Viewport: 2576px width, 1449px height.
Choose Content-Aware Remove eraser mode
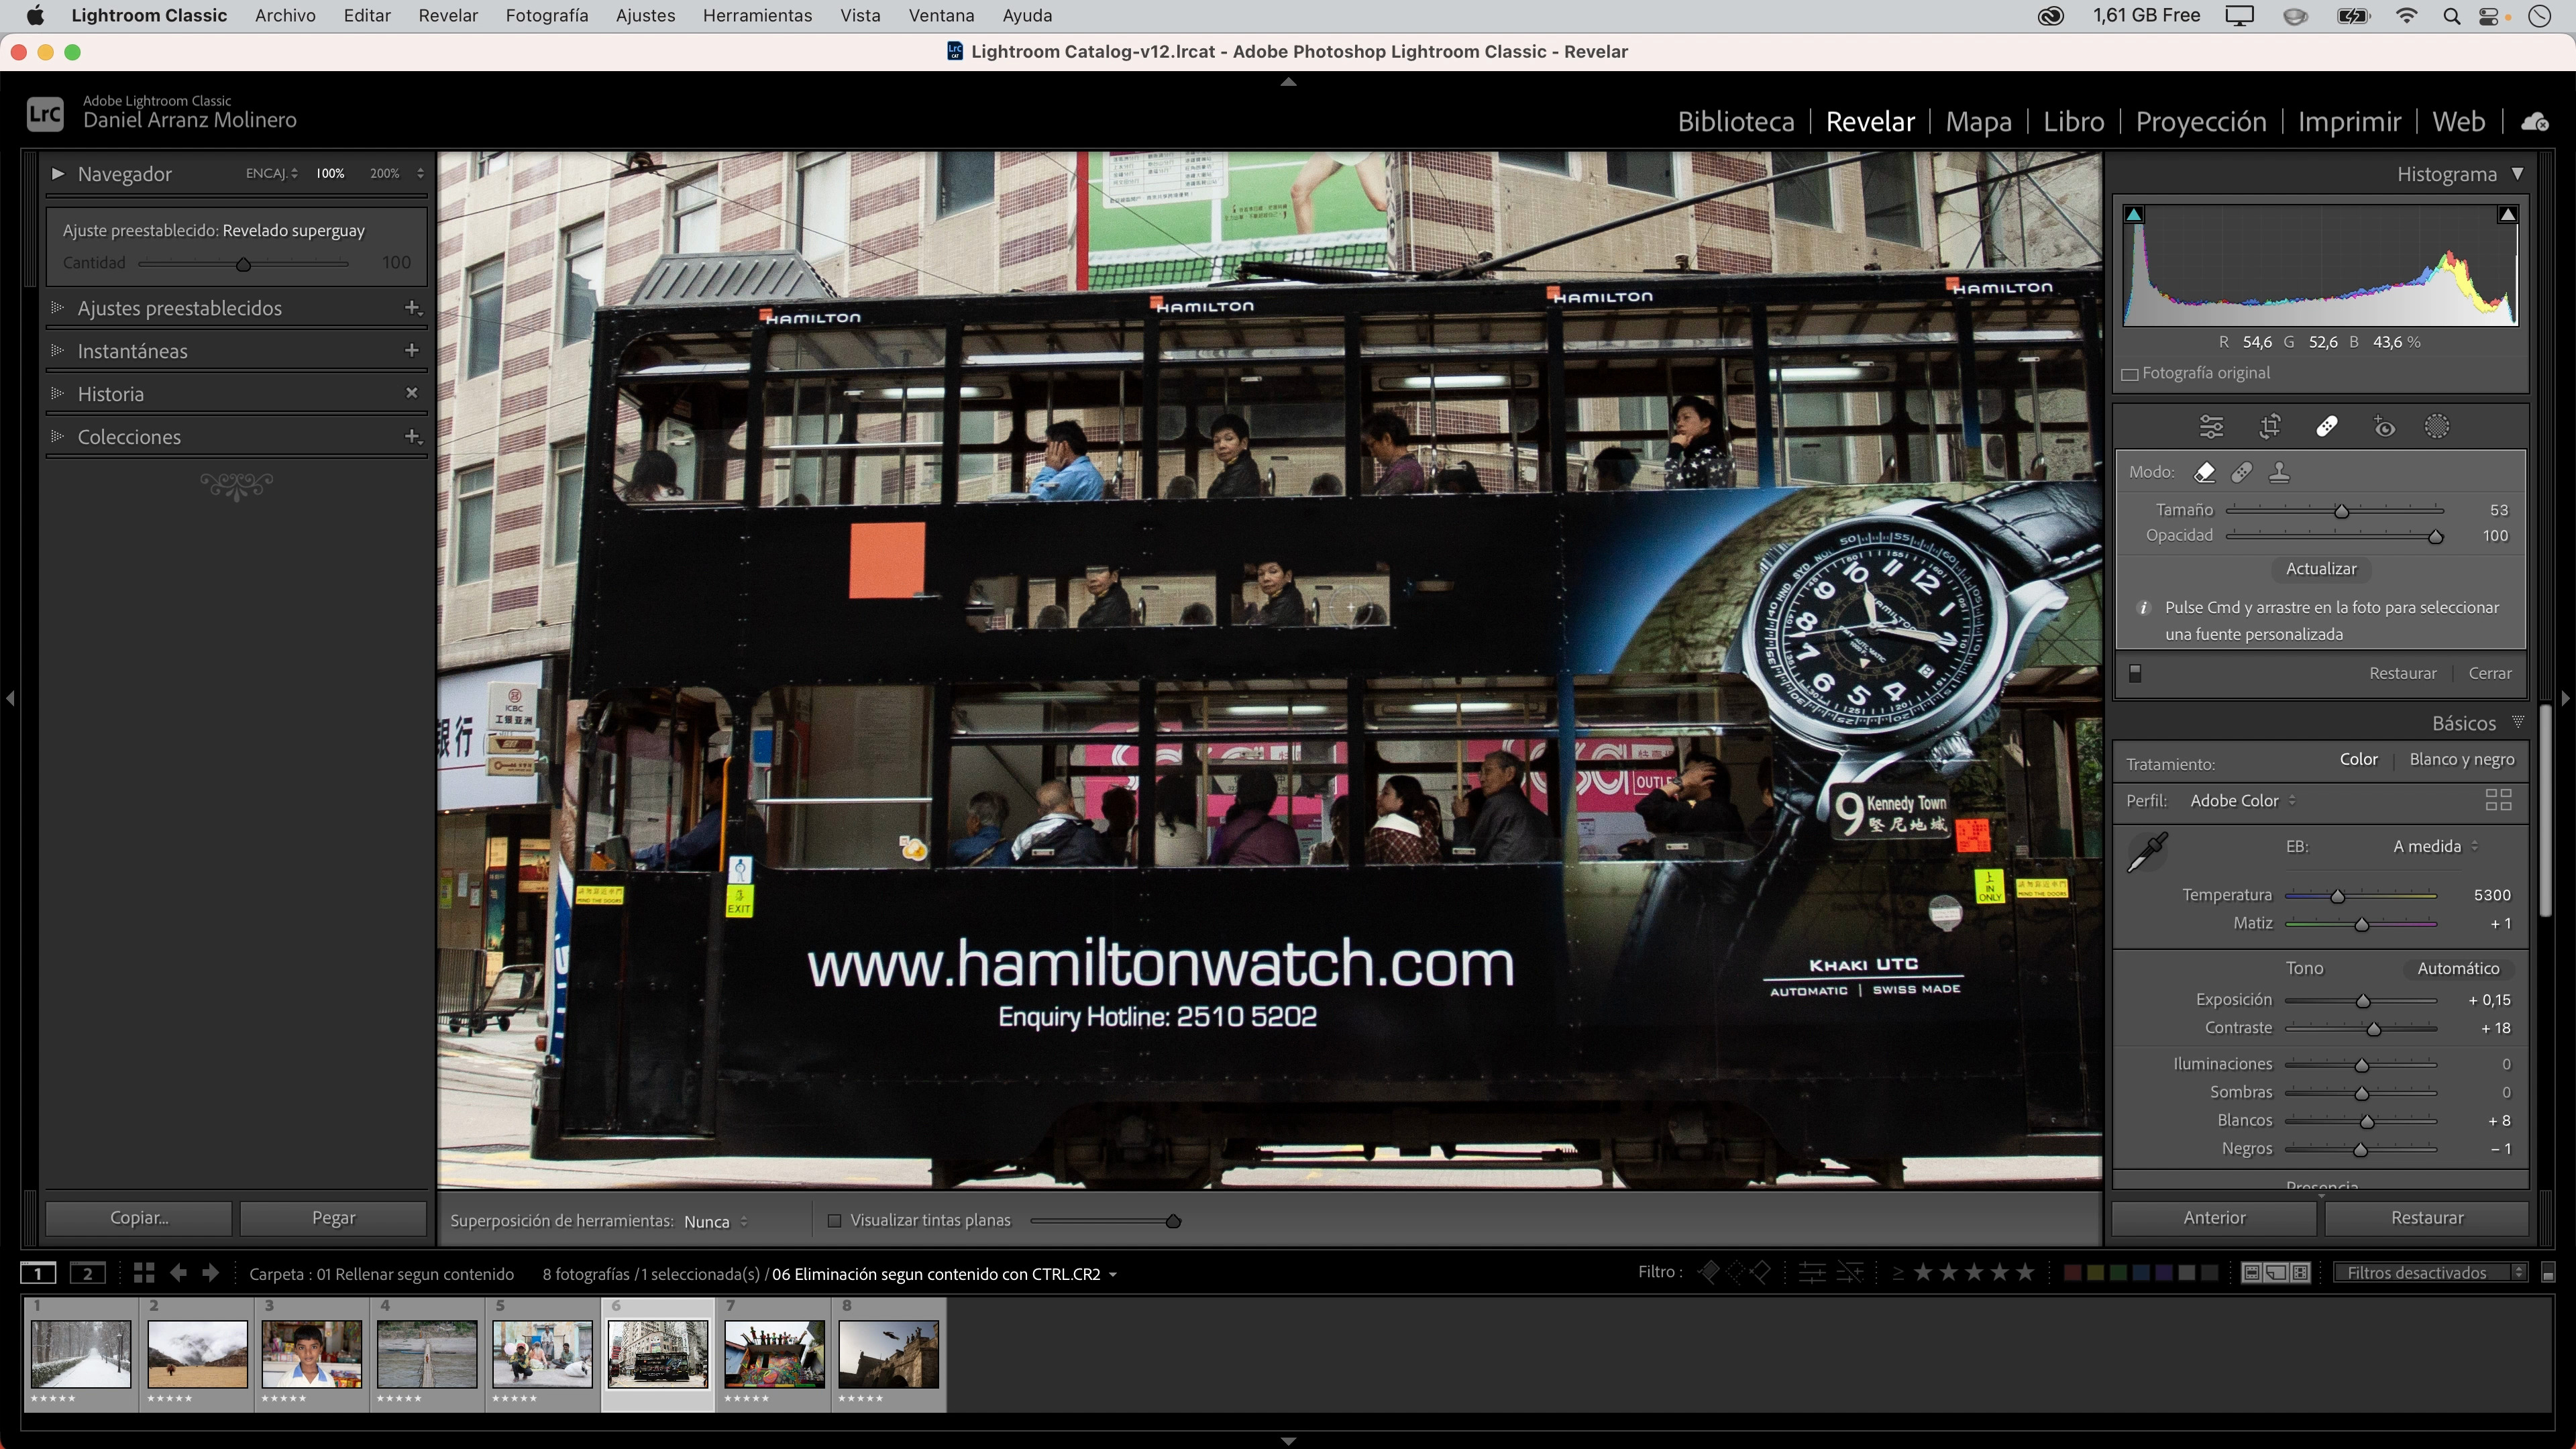(2205, 472)
